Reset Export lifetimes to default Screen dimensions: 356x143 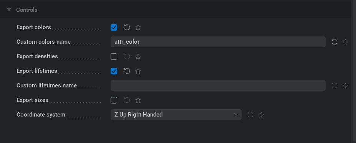[x=127, y=71]
